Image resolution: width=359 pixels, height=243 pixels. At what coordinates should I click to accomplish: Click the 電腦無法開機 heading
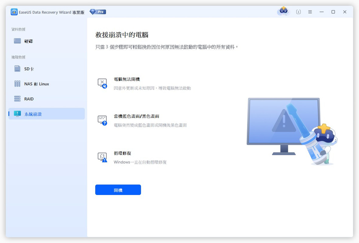pyautogui.click(x=127, y=79)
